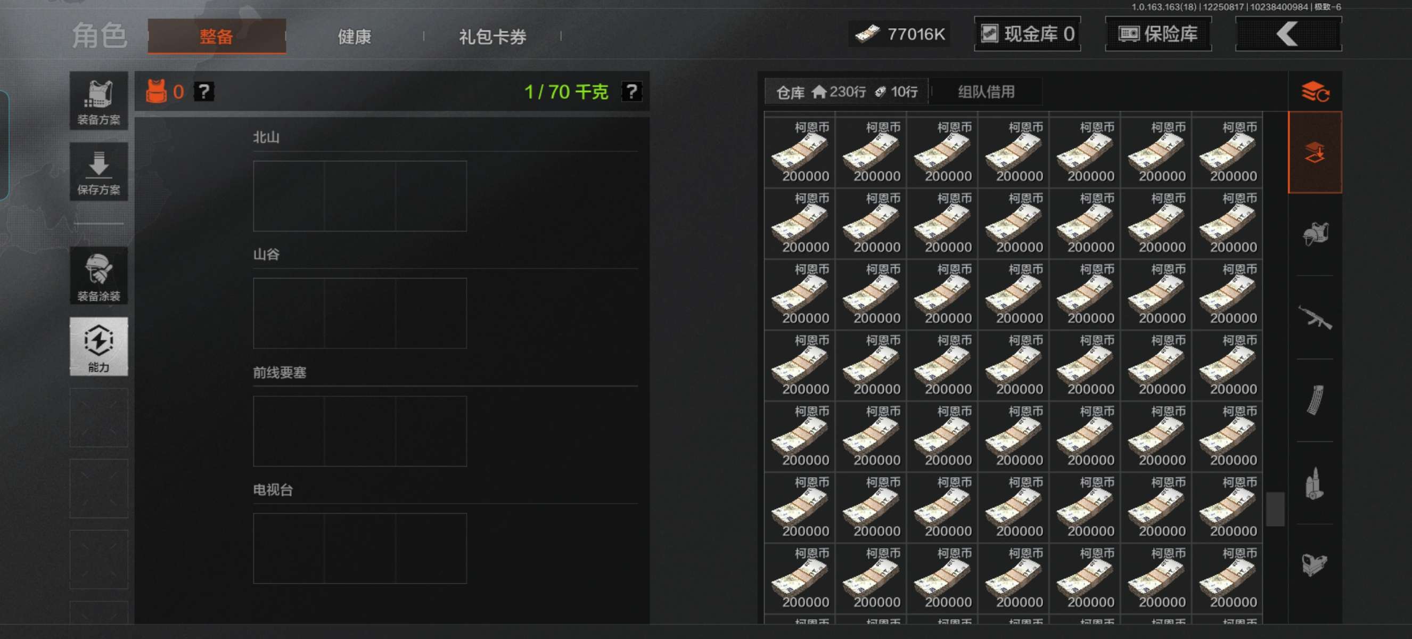Open the 组队借用 tab
The width and height of the screenshot is (1412, 639).
pyautogui.click(x=986, y=92)
